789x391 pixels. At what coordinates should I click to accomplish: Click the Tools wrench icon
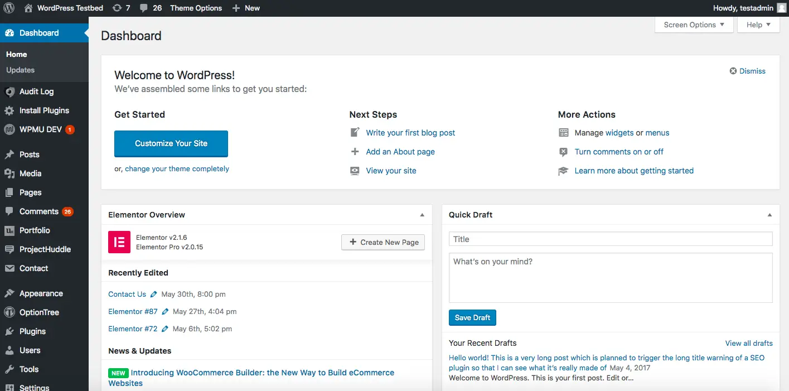pos(9,369)
